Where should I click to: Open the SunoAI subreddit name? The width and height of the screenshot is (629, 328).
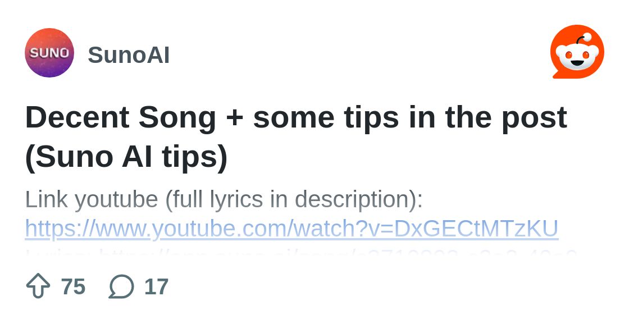(x=129, y=55)
